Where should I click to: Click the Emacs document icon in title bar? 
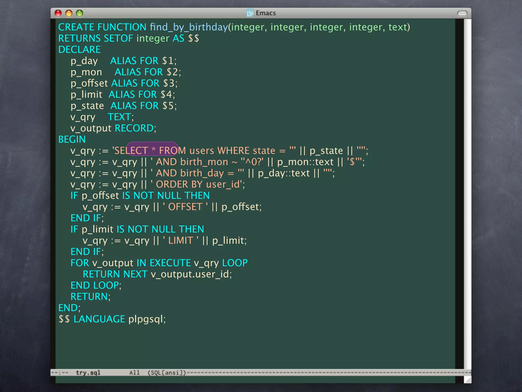(x=250, y=13)
